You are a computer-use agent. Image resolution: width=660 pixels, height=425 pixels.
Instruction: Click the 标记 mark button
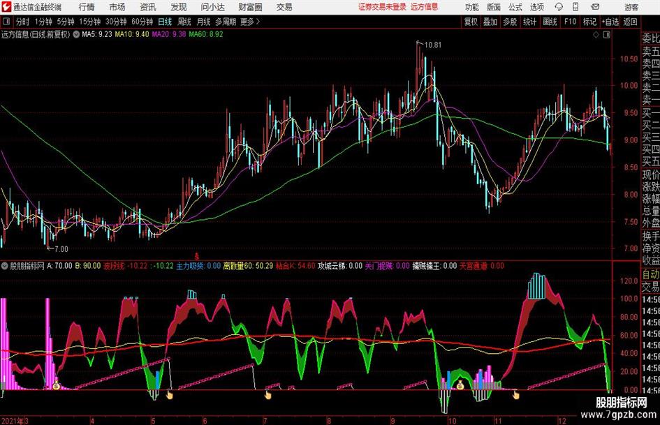pos(589,22)
